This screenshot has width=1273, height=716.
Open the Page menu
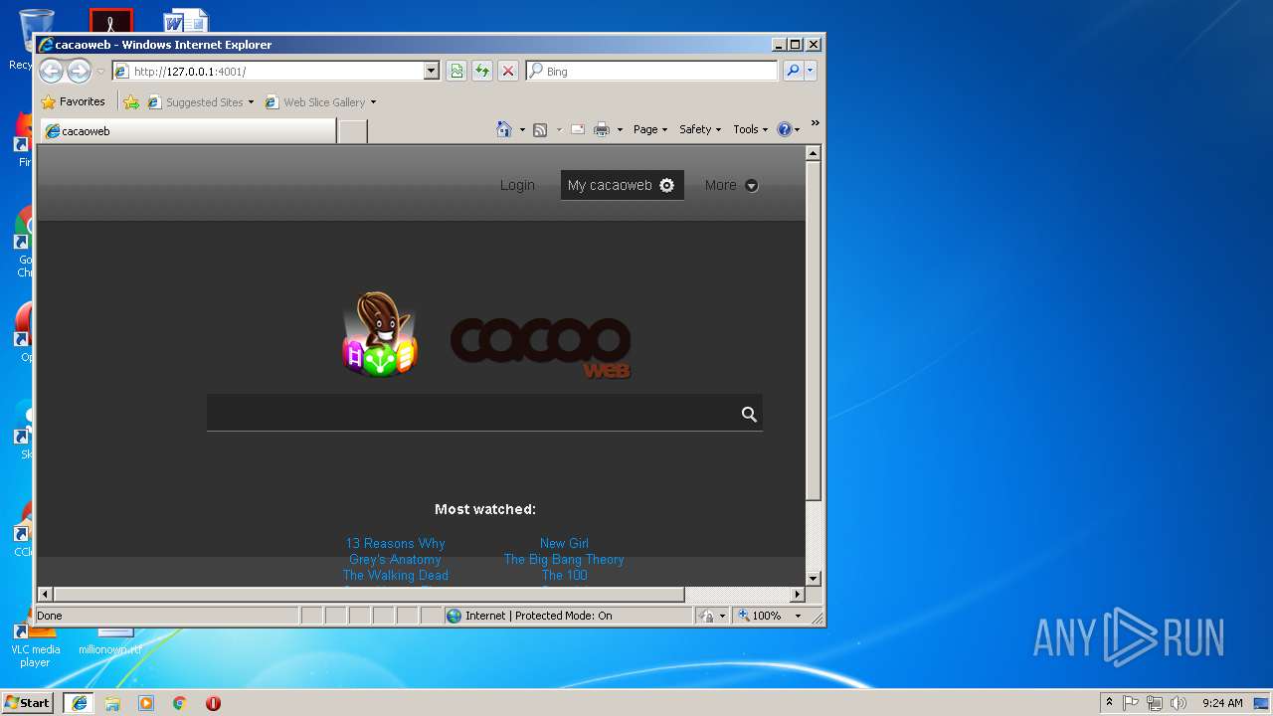coord(650,129)
